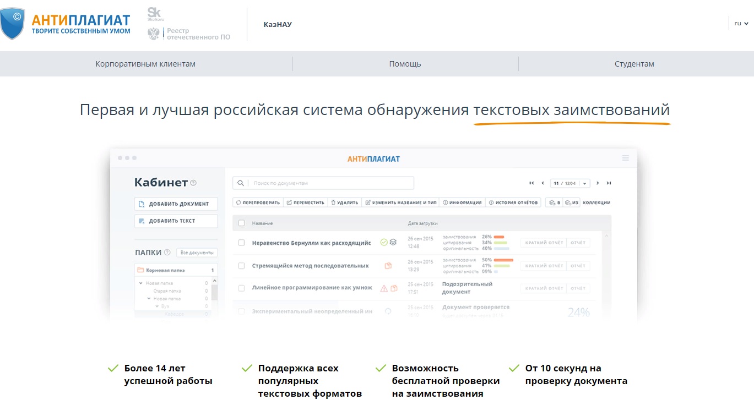754x400 pixels.
Task: Open the ru language dropdown
Action: [741, 23]
